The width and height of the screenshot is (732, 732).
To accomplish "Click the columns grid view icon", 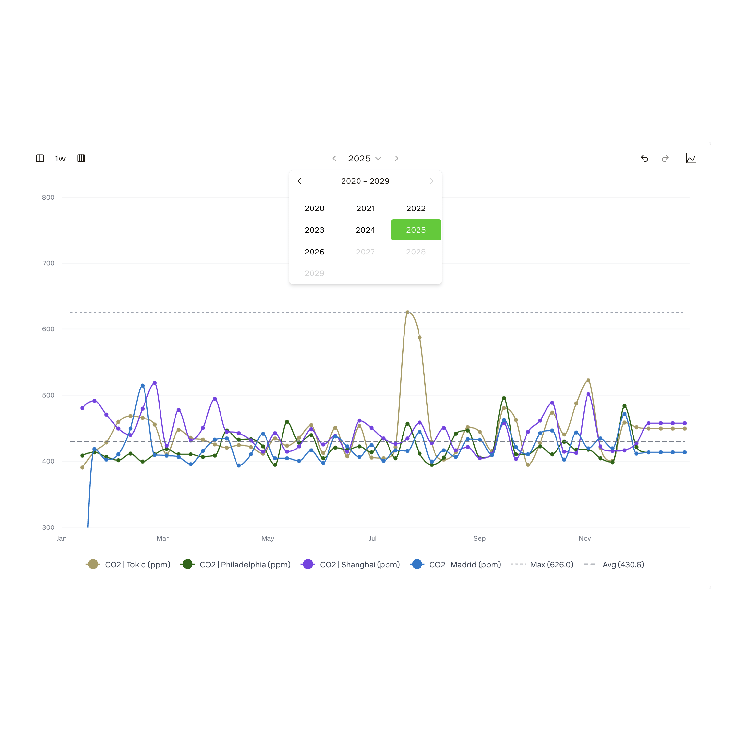I will 81,159.
